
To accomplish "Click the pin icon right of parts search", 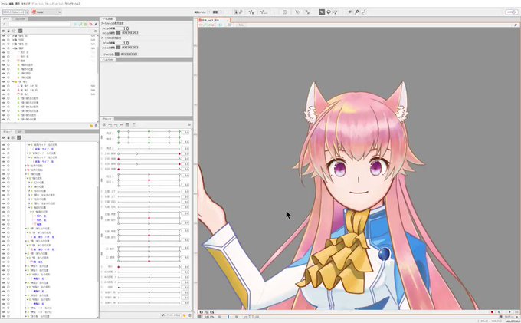I will coord(96,25).
